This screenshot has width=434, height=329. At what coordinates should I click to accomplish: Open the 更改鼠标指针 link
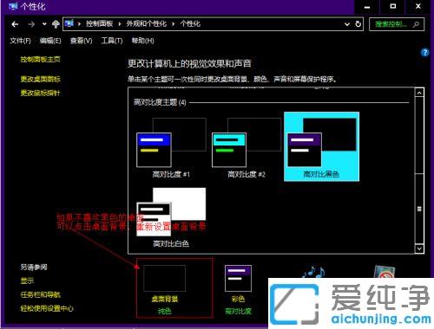click(x=40, y=93)
